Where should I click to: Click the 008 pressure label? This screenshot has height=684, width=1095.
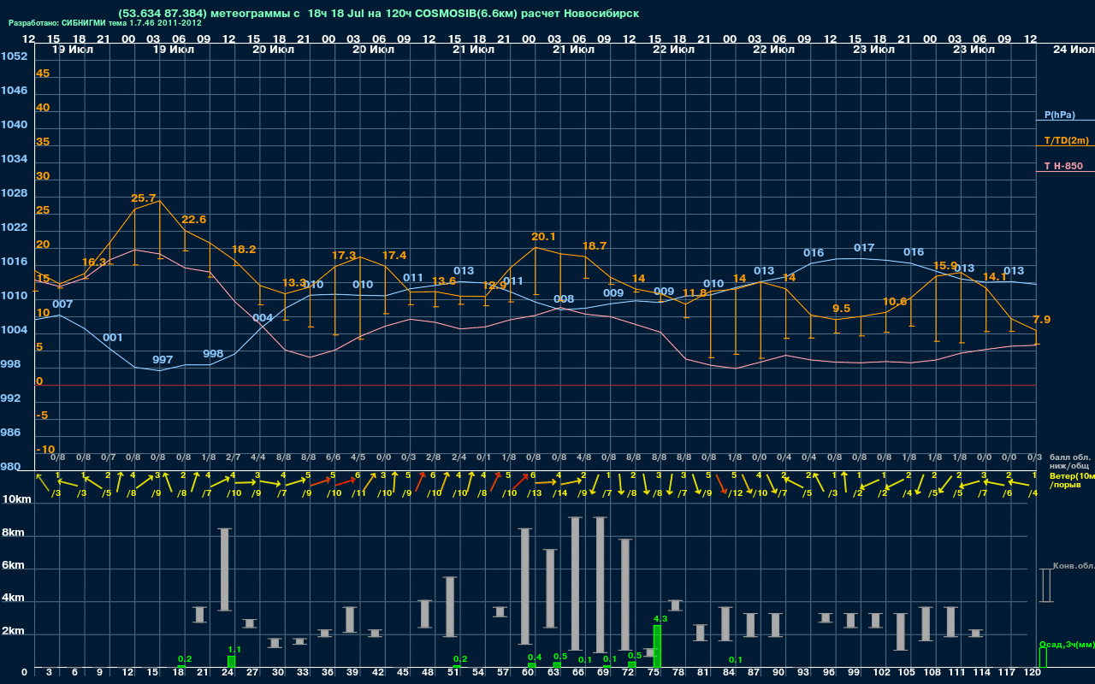point(564,299)
